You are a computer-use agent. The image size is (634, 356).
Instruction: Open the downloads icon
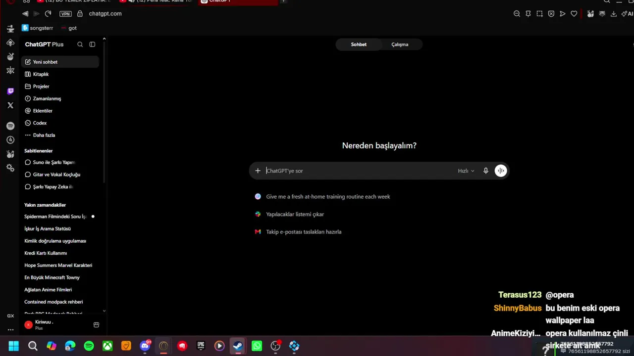(613, 14)
